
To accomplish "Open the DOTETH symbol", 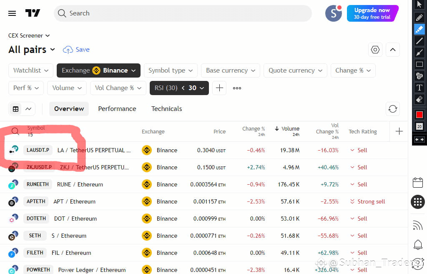I will (x=36, y=219).
